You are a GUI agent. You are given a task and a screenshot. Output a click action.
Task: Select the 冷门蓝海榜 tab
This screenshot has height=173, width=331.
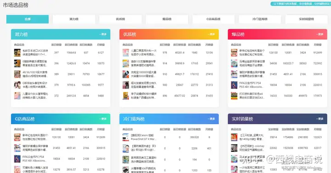tap(260, 19)
